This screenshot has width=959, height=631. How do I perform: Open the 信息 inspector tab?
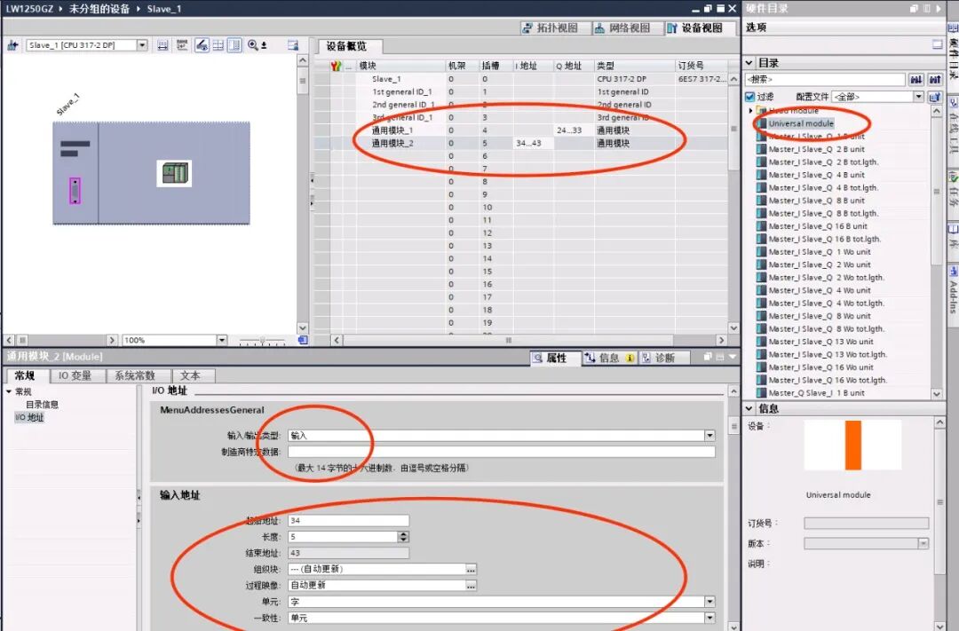click(x=609, y=358)
